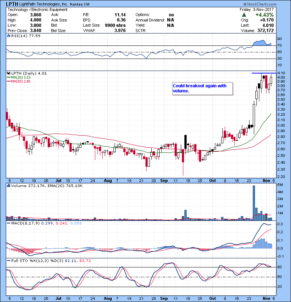Viewport: 291px width, 302px height.
Task: Click the Ask Size label
Action: pos(59,20)
